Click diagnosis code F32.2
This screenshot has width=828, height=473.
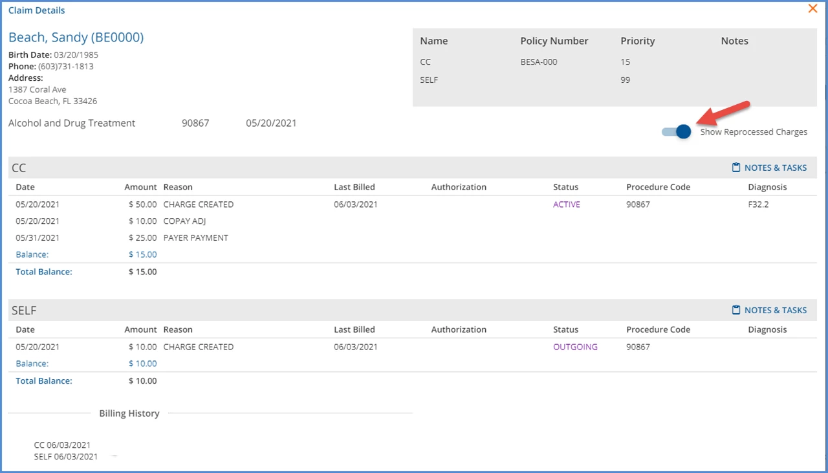tap(758, 204)
